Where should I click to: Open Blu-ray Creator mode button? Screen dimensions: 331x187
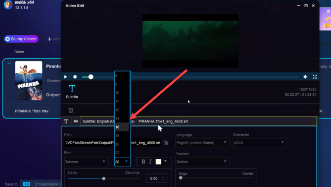(21, 39)
